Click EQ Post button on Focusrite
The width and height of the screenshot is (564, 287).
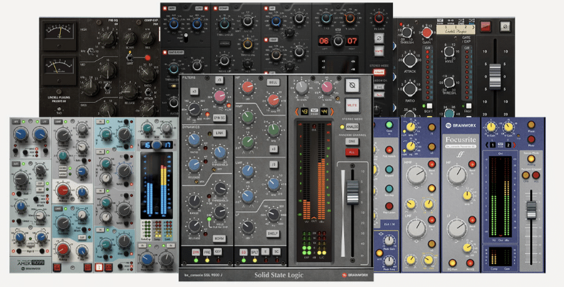[452, 263]
